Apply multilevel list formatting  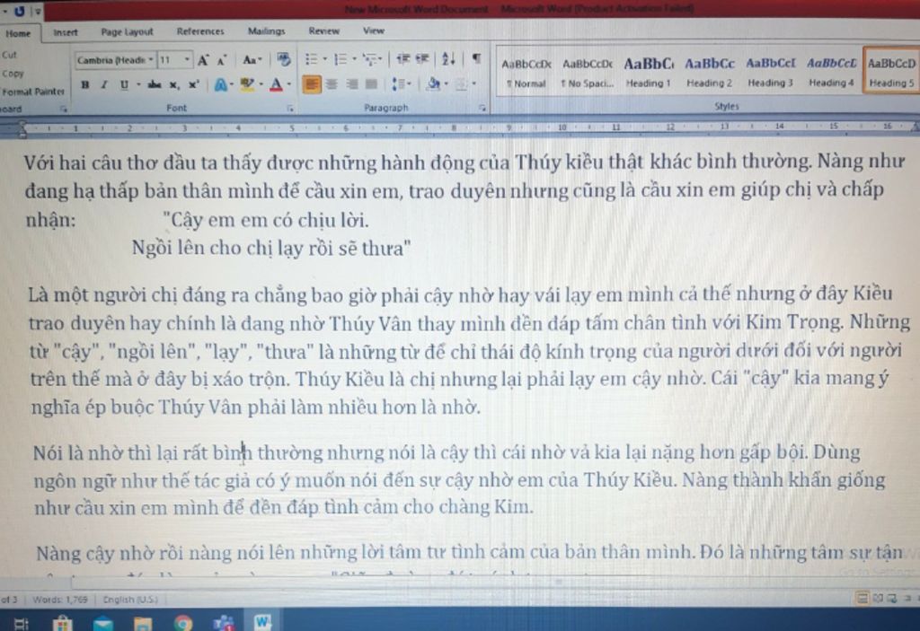coord(369,58)
